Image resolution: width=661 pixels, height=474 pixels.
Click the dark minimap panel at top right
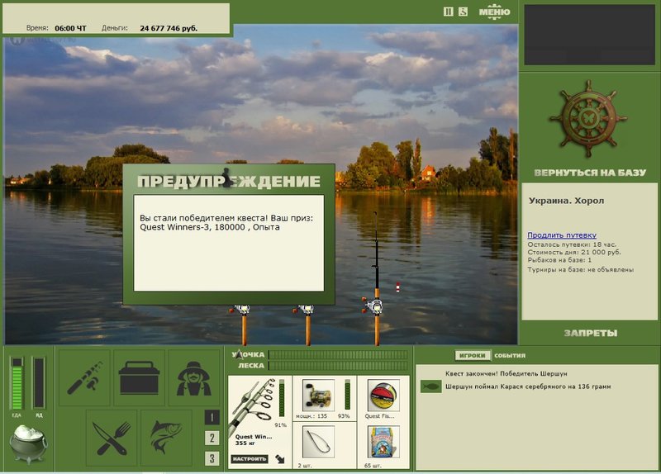(x=589, y=35)
